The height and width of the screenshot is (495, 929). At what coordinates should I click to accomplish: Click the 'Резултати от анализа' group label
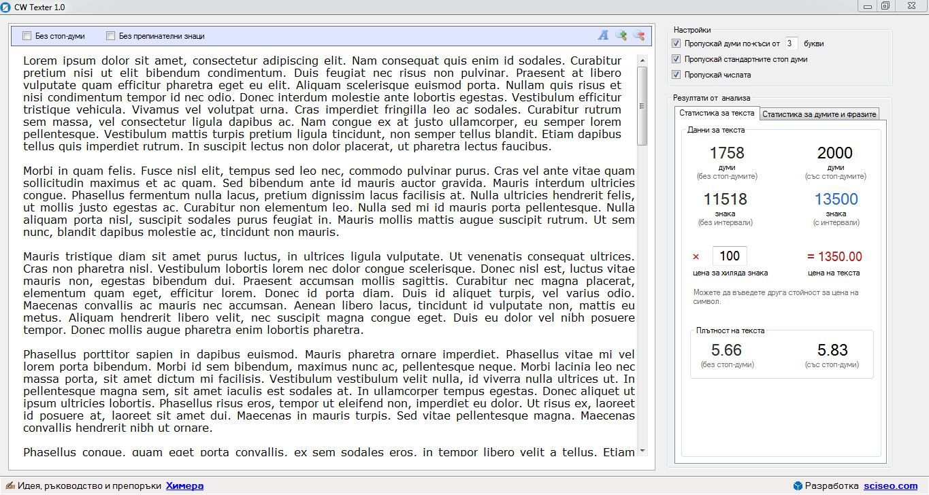pyautogui.click(x=712, y=98)
